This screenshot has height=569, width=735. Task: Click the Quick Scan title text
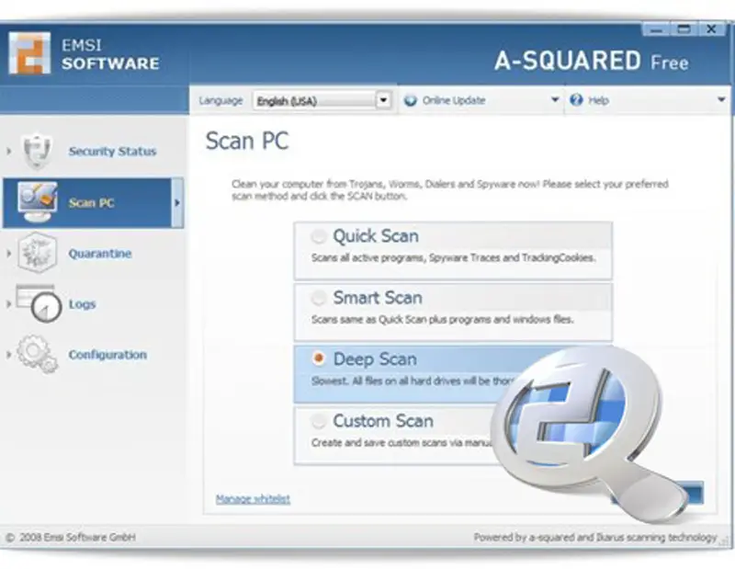pos(376,236)
